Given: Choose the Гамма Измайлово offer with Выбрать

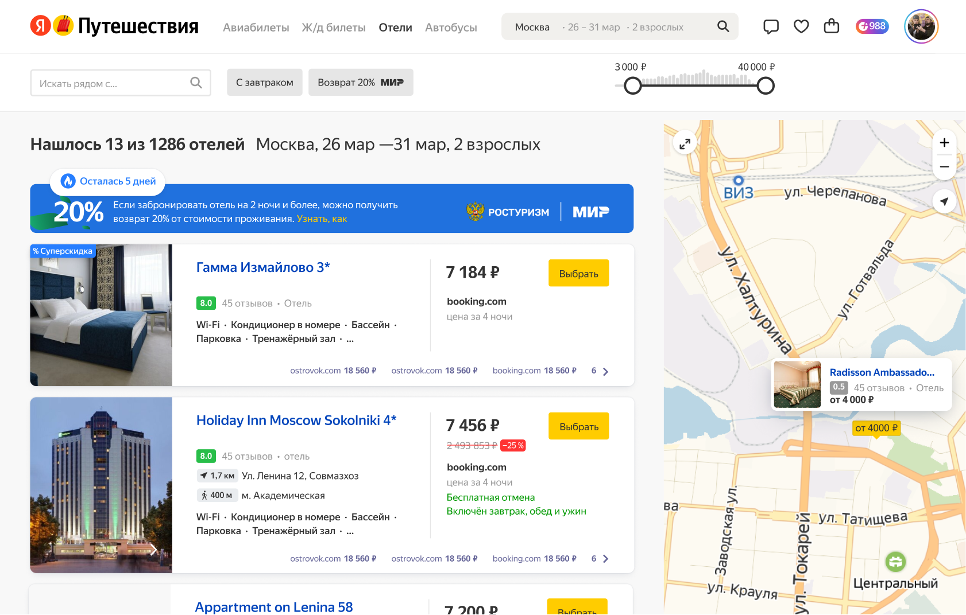Looking at the screenshot, I should [x=579, y=274].
